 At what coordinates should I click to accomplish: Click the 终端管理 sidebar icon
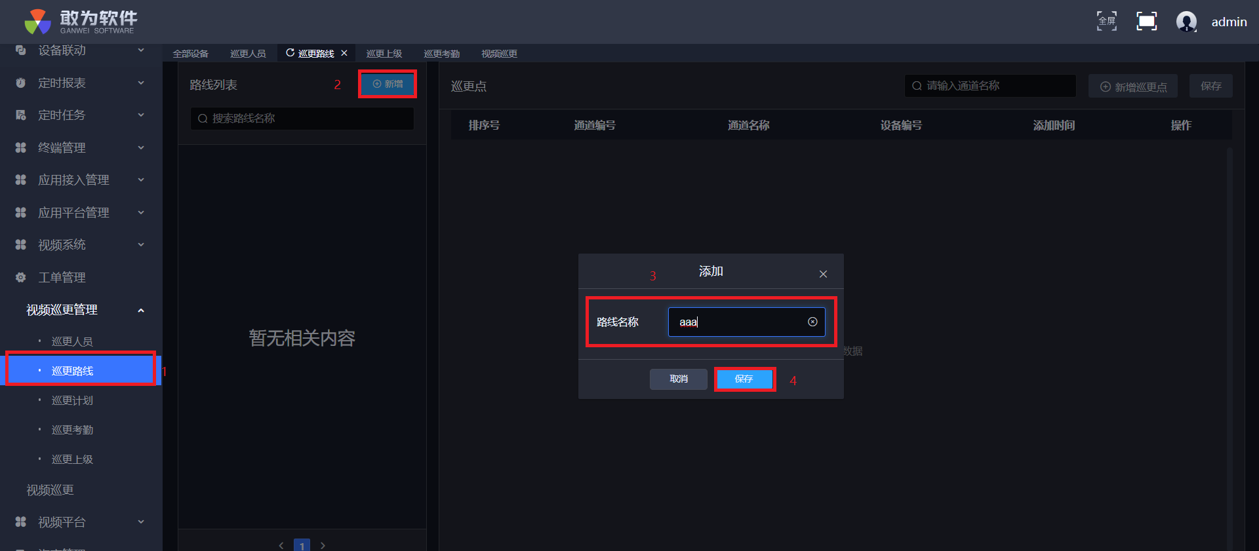(21, 147)
